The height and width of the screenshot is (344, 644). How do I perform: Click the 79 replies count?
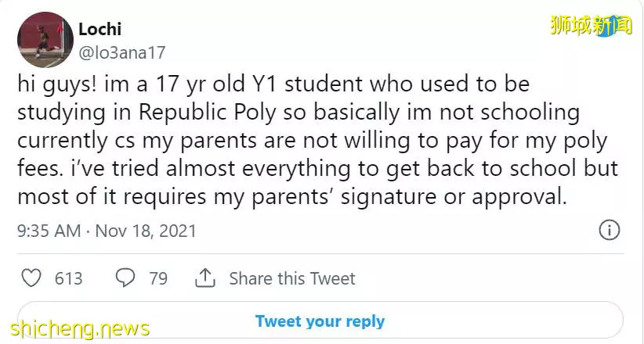[x=158, y=279]
